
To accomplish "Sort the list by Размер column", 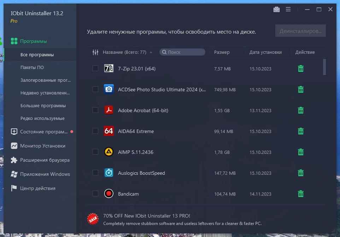I will [222, 52].
